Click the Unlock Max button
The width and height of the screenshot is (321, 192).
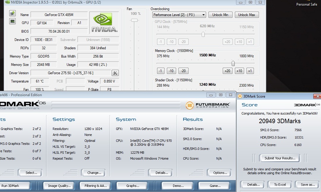246,15
